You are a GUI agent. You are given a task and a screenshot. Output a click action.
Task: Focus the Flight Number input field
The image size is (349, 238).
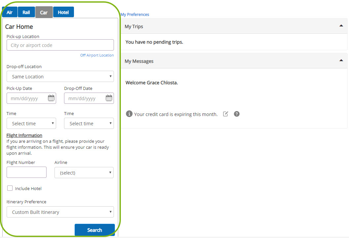click(26, 172)
